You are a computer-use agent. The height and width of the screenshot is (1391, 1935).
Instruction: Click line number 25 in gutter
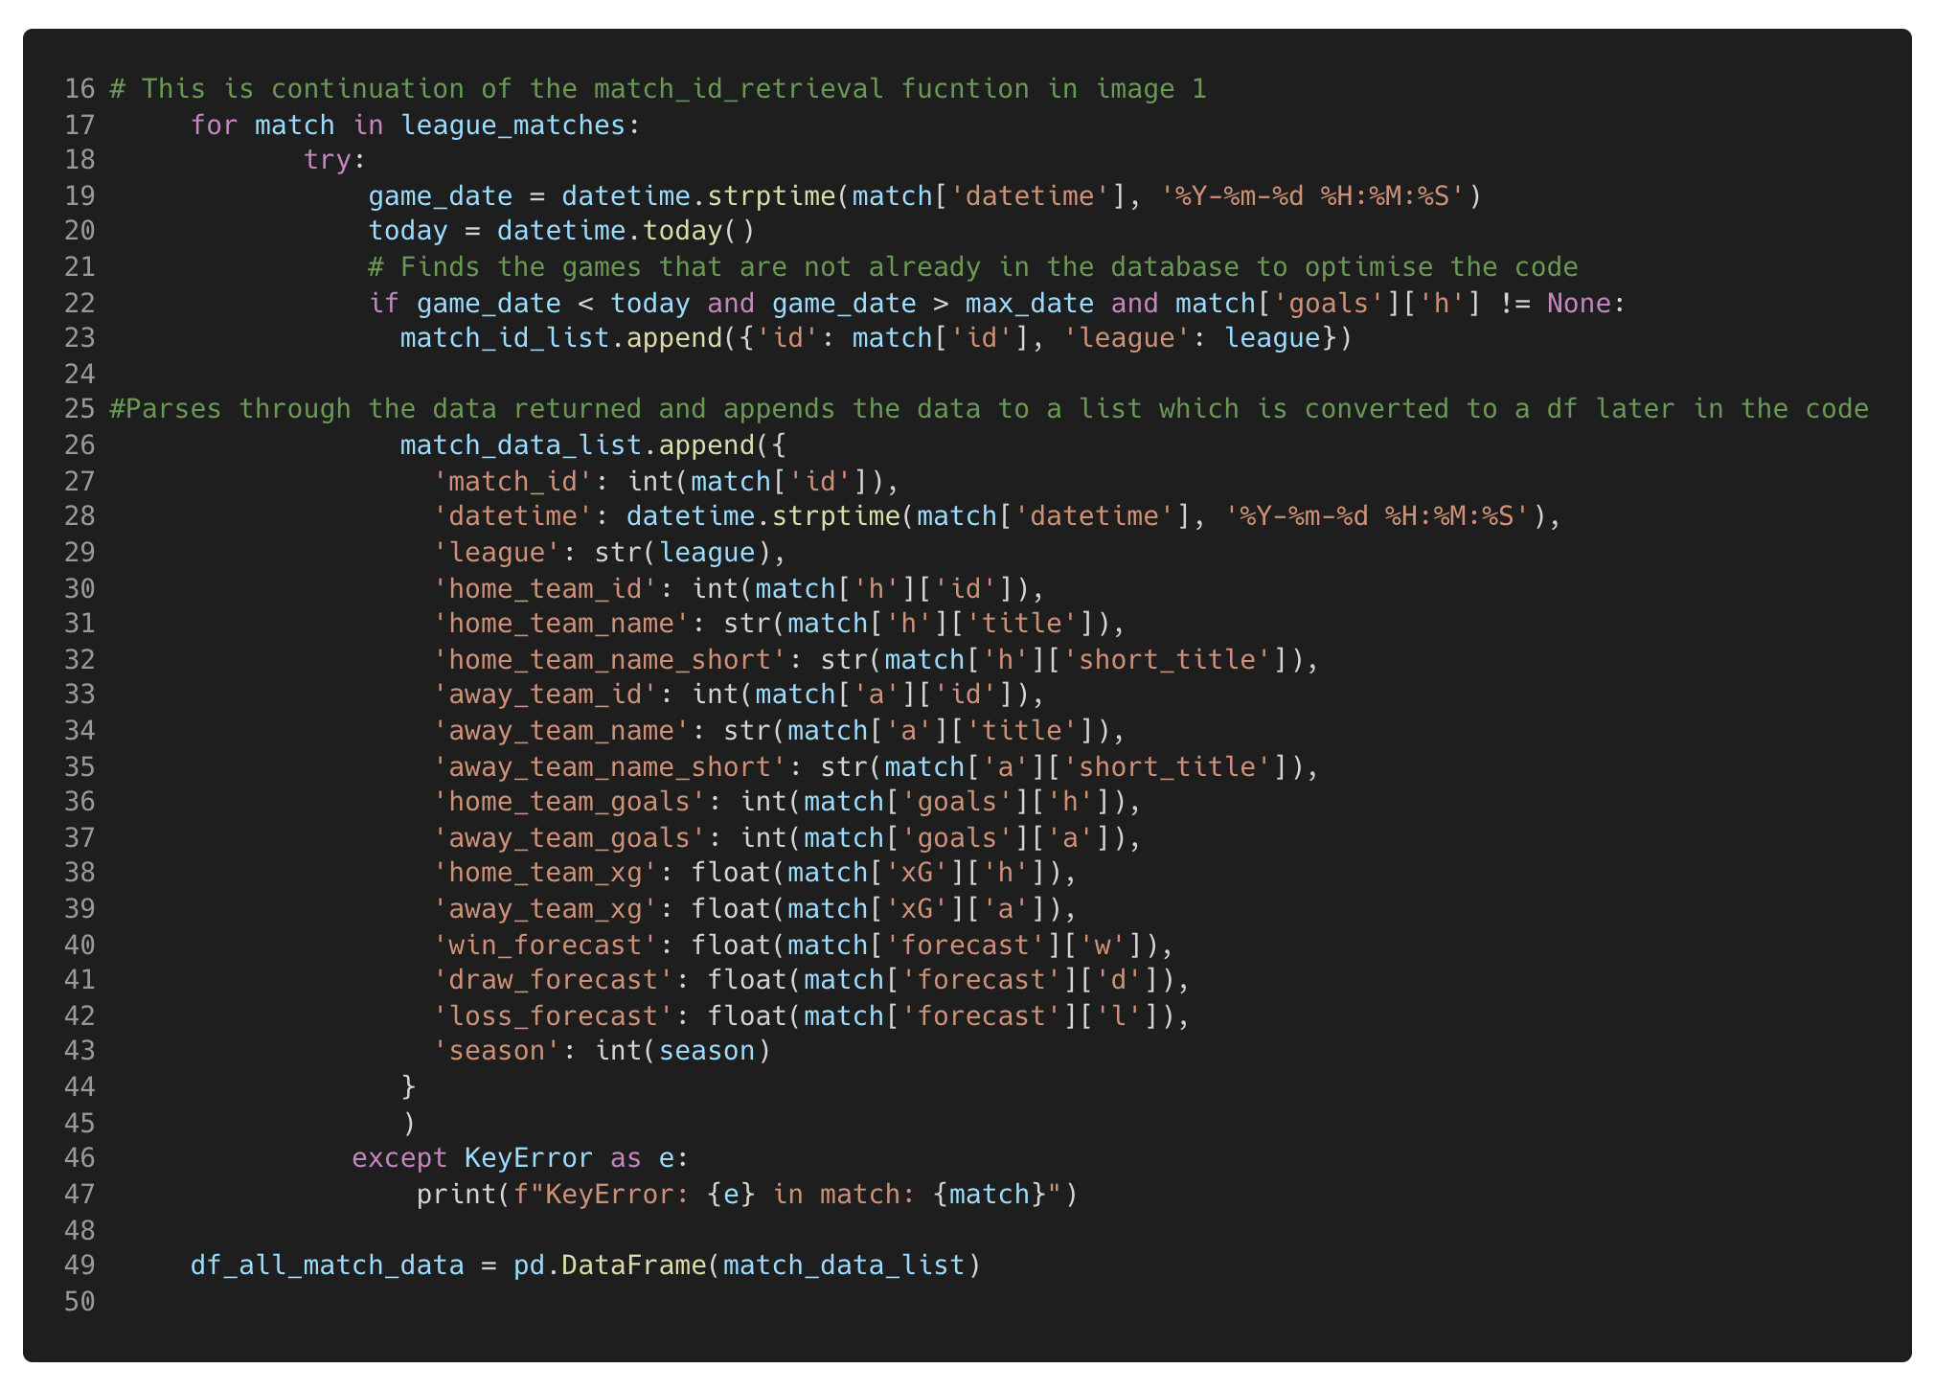(x=80, y=409)
